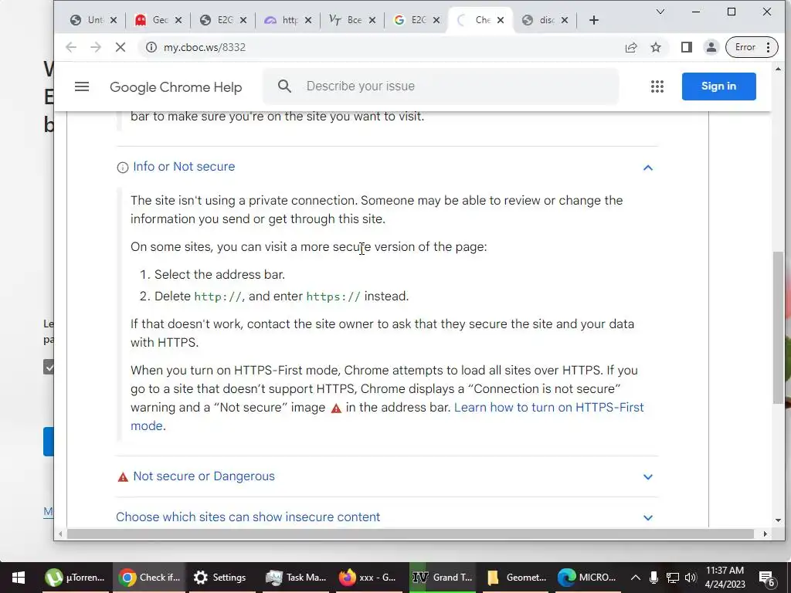Open a new tab with the plus button
This screenshot has width=791, height=593.
[594, 20]
